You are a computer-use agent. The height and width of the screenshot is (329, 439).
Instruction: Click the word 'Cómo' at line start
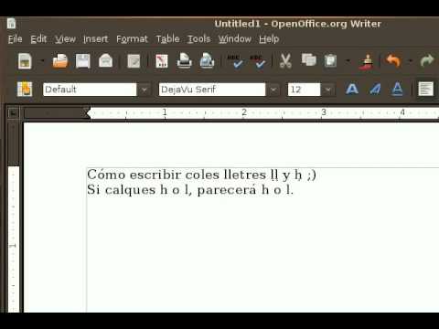[106, 175]
